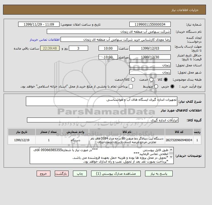Click the buyer organization name field
The height and width of the screenshot is (205, 212).
pos(109,31)
